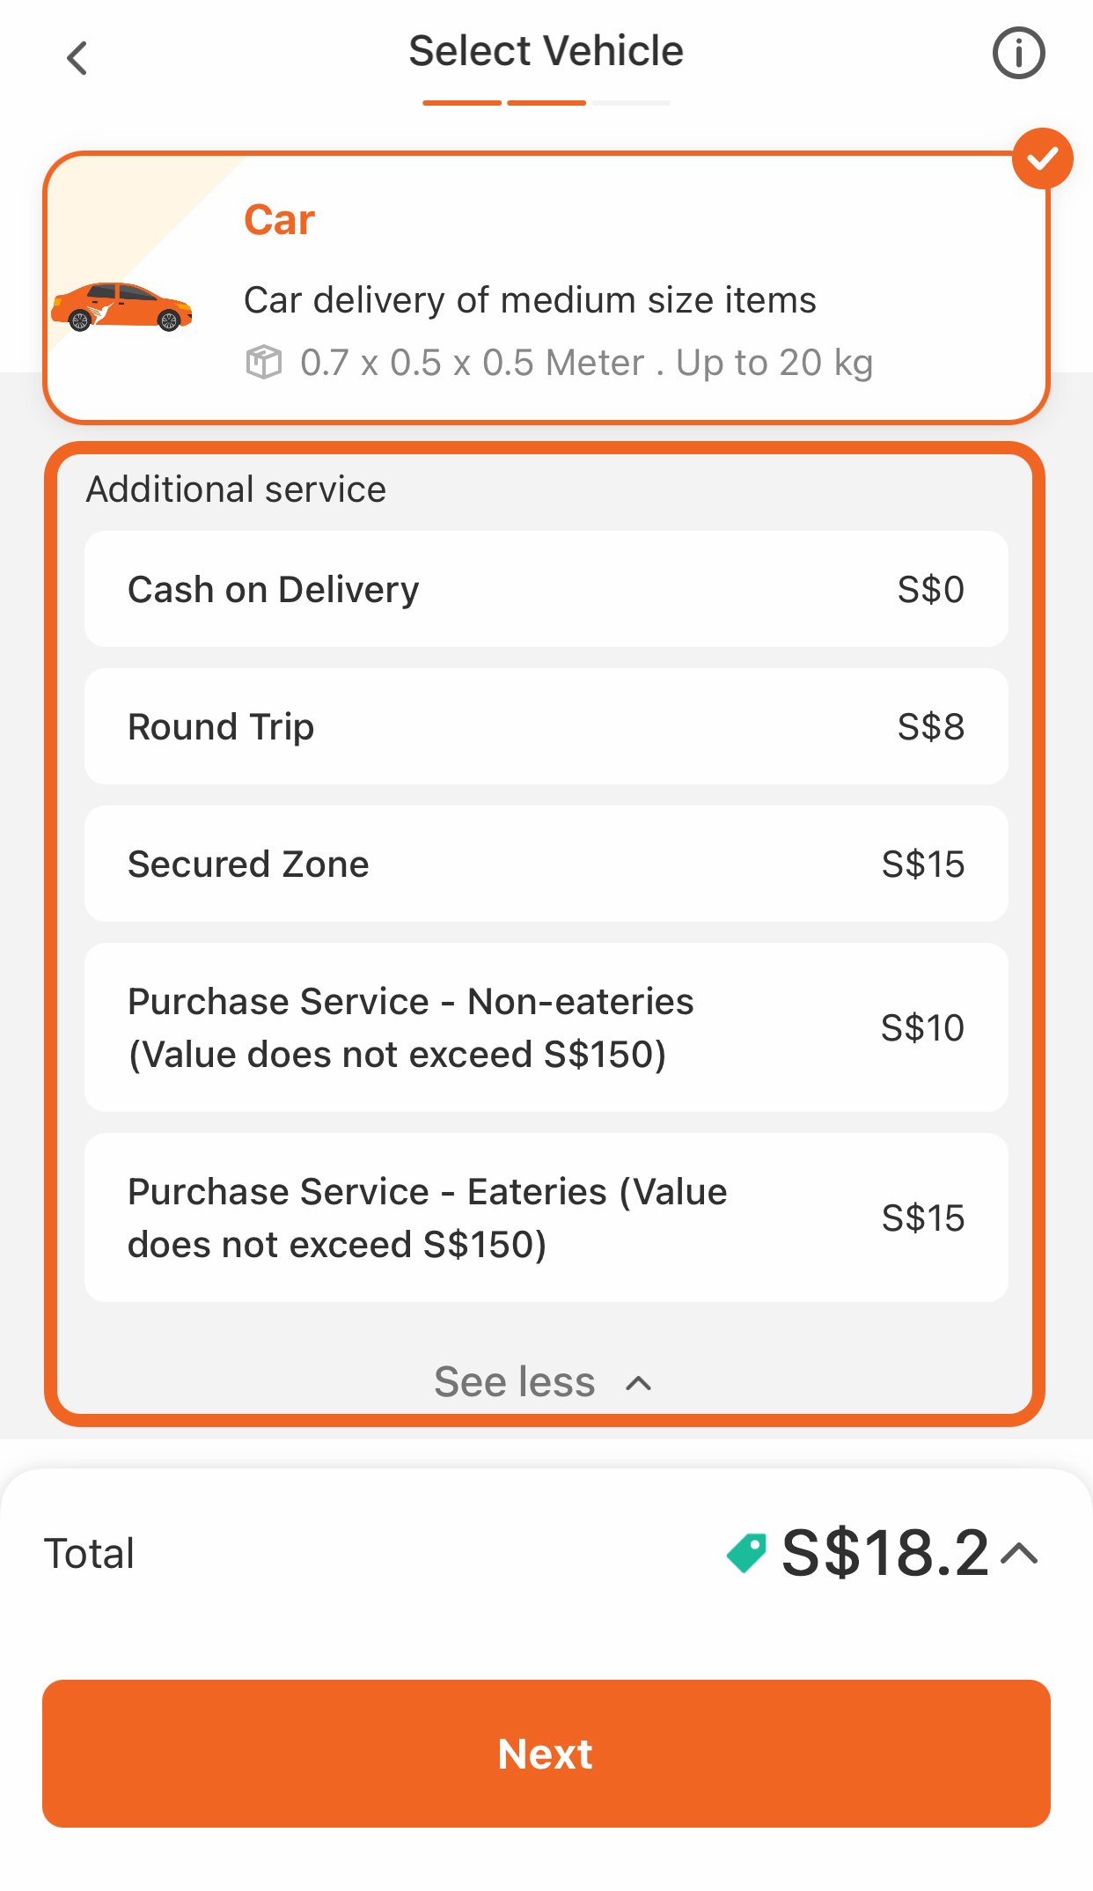Open the info icon in header
Screen dimensions: 1093x1891
tap(1018, 54)
